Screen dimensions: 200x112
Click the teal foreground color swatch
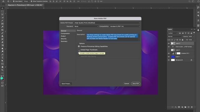(x=2, y=78)
